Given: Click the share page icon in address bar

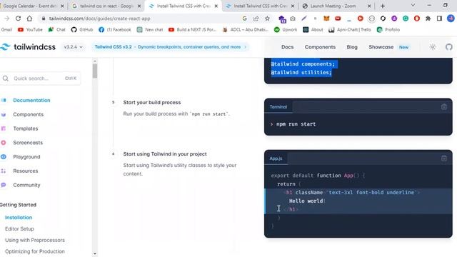Looking at the screenshot, I should (x=256, y=19).
